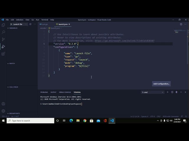The width and height of the screenshot is (189, 141).
Task: Open the File menu
Action: click(x=7, y=20)
